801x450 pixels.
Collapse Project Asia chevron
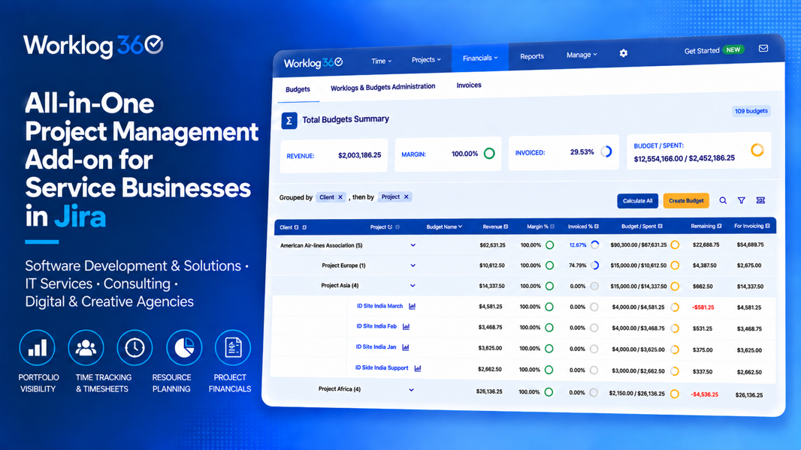(x=413, y=286)
